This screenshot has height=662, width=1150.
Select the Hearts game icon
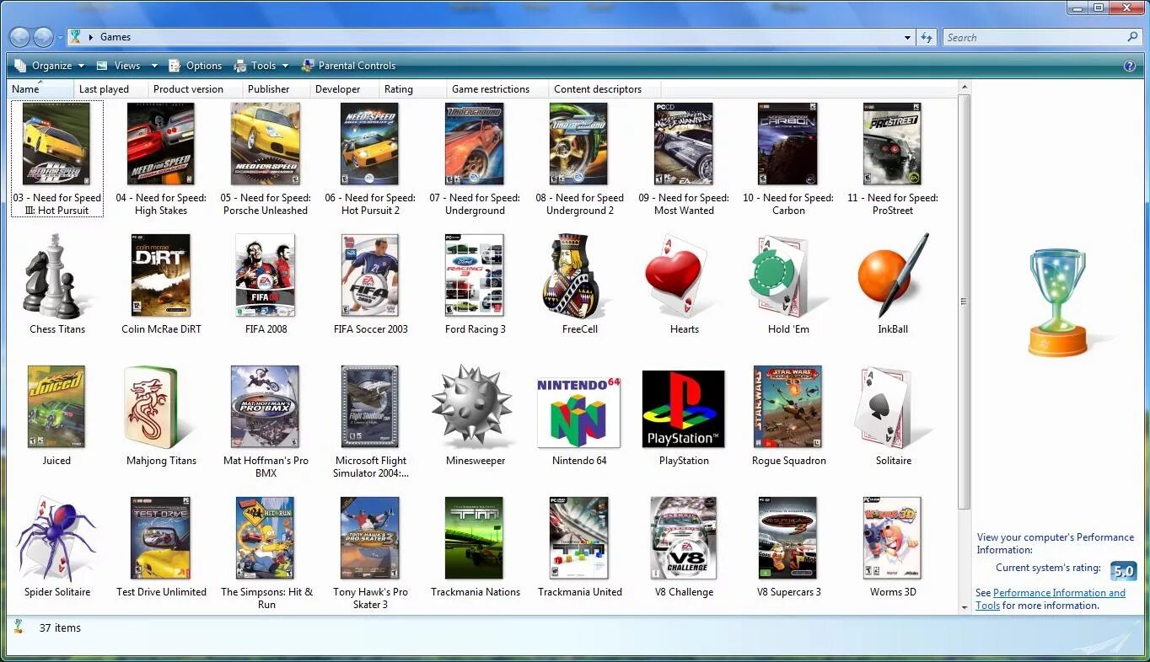[x=677, y=275]
